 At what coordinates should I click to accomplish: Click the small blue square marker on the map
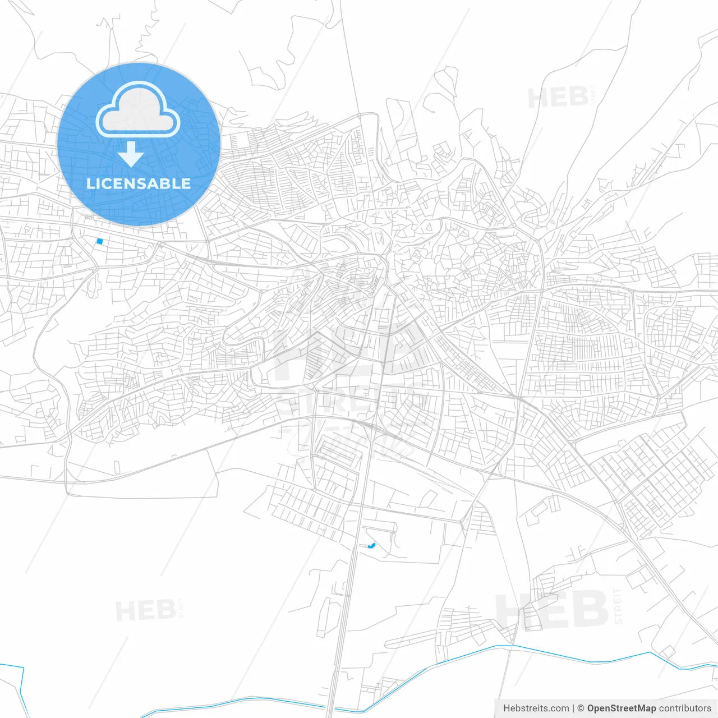tap(99, 242)
